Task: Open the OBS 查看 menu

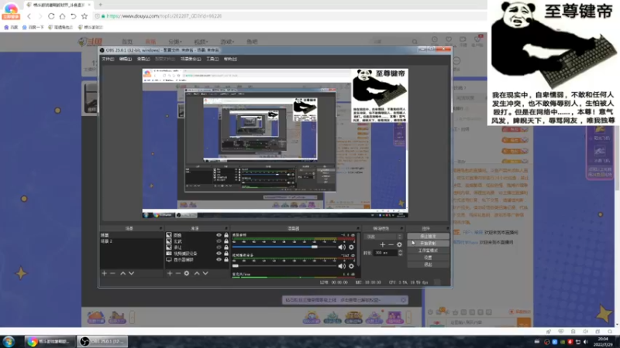Action: click(143, 59)
